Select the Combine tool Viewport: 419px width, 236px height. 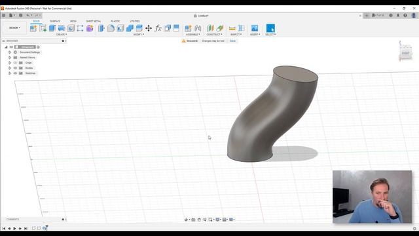130,28
